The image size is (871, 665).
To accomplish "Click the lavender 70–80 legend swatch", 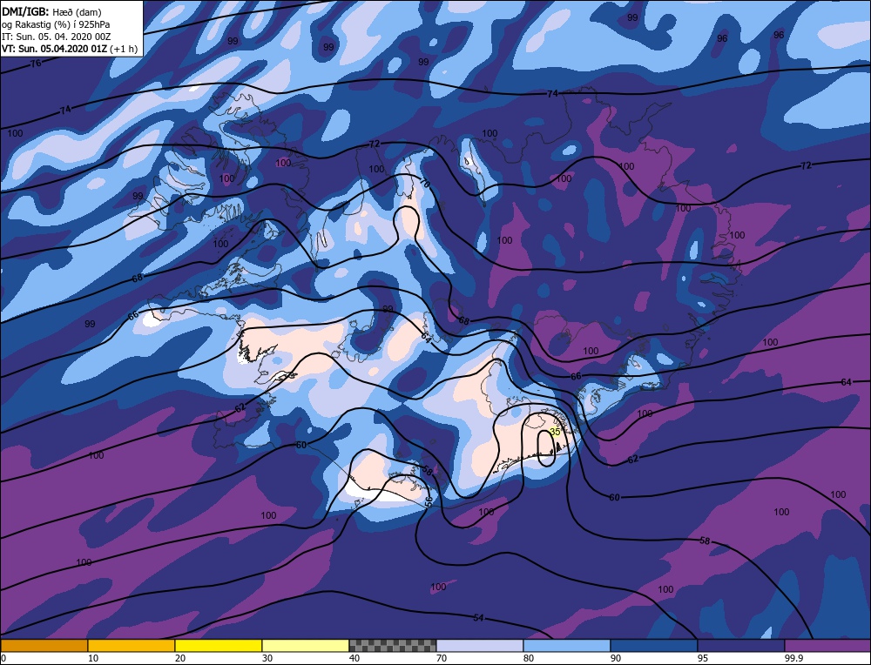I will click(x=480, y=645).
